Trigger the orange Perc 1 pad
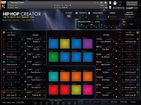This screenshot has width=141, height=105. (x=65, y=77)
